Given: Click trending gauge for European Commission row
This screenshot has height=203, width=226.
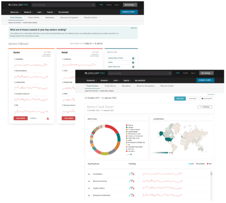Looking at the screenshot, I should [132, 195].
